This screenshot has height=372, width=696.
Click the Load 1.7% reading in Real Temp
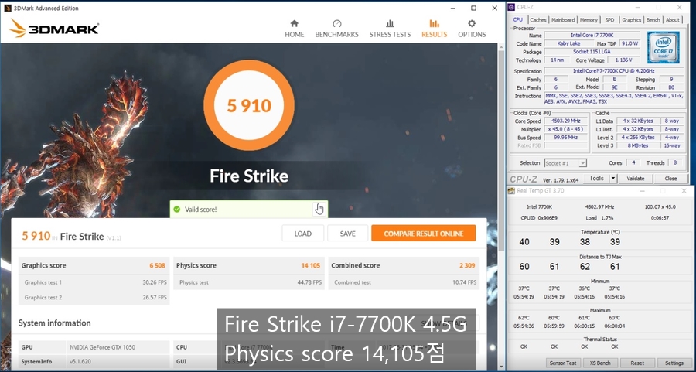click(x=599, y=218)
